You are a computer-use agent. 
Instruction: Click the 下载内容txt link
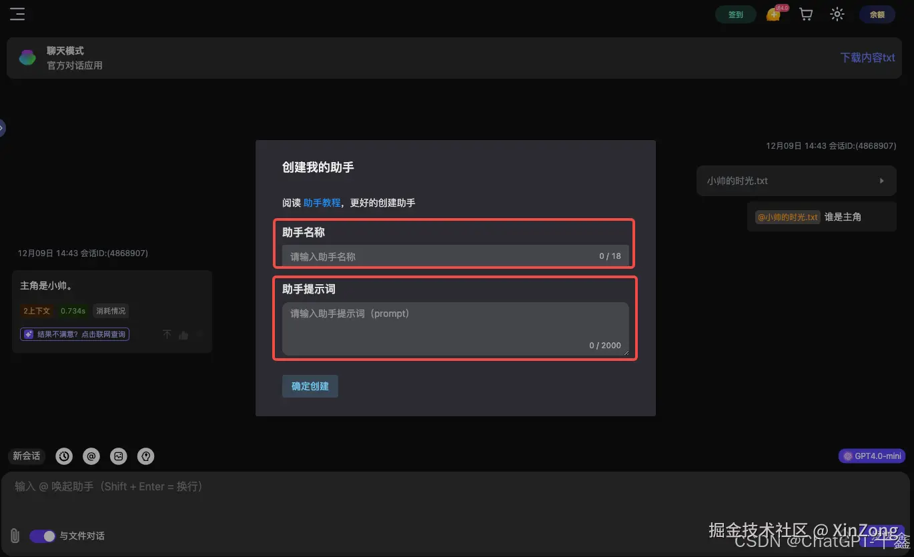867,57
